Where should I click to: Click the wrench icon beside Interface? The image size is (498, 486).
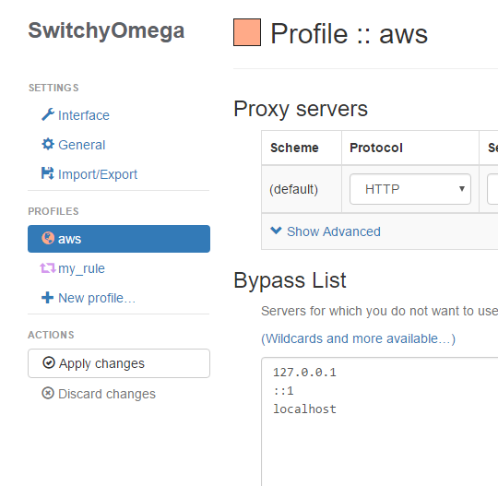[48, 114]
